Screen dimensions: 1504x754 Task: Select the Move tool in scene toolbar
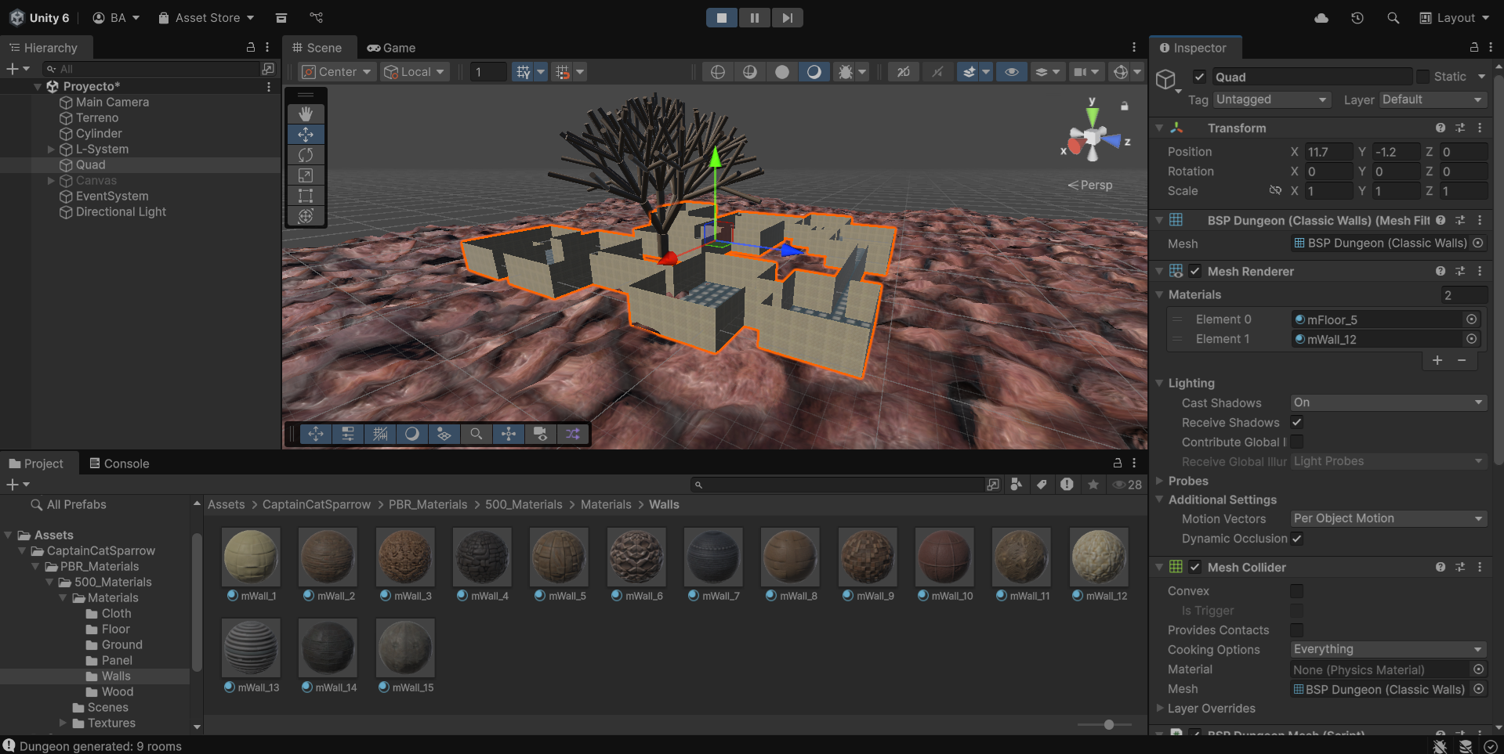306,135
